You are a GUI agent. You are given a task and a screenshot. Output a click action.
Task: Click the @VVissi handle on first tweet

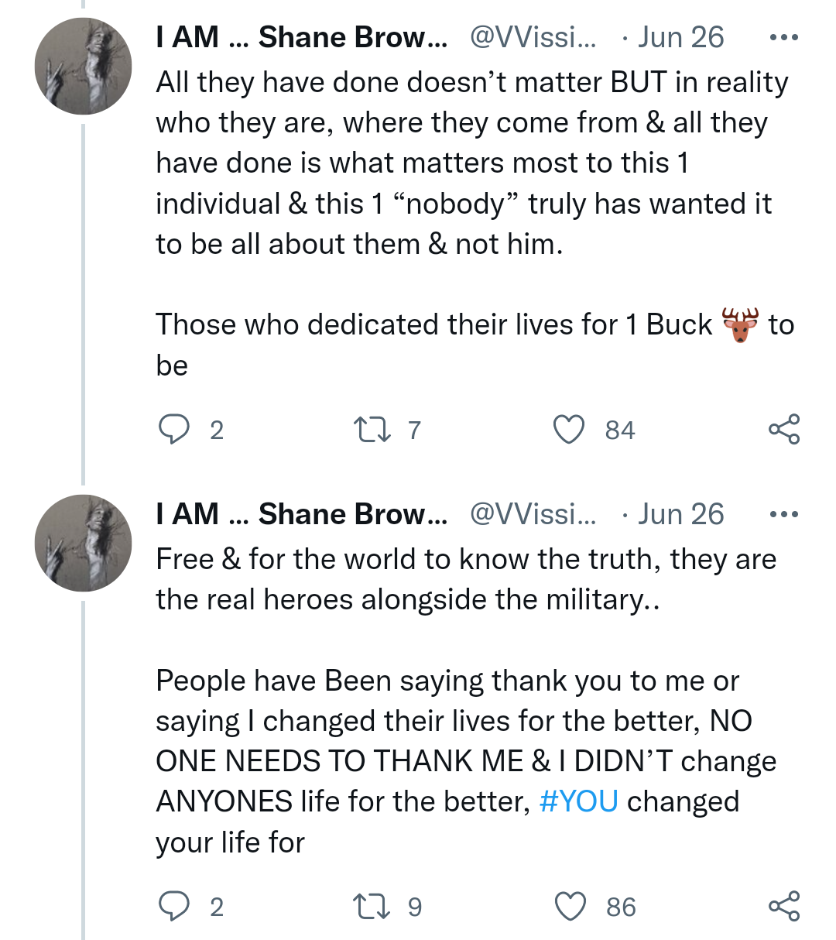[533, 37]
